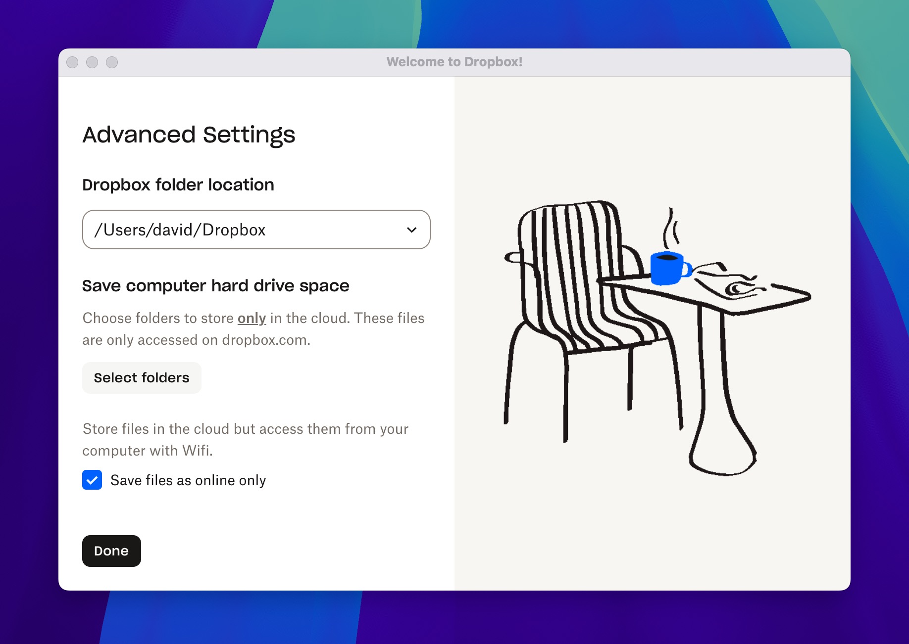Click the Welcome to Dropbox title bar
The image size is (909, 644).
coord(454,62)
